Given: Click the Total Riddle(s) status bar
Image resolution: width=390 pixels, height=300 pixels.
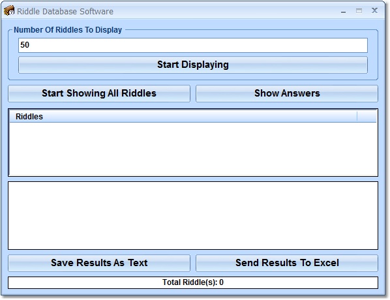Looking at the screenshot, I should tap(193, 282).
